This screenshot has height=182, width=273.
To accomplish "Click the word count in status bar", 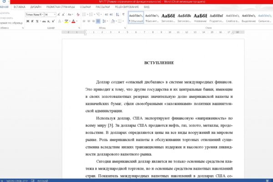I will pos(17,181).
